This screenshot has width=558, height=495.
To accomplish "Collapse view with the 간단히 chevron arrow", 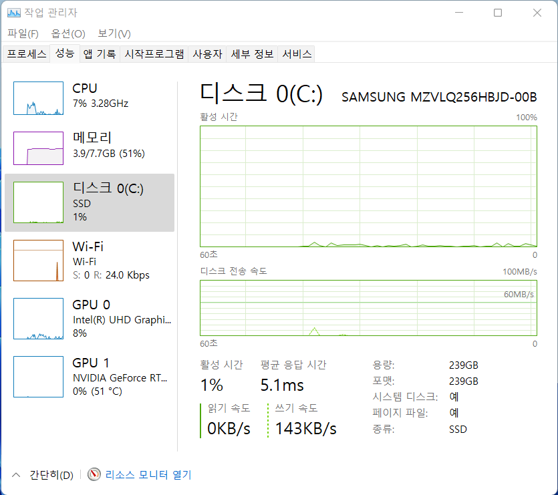I will point(16,475).
